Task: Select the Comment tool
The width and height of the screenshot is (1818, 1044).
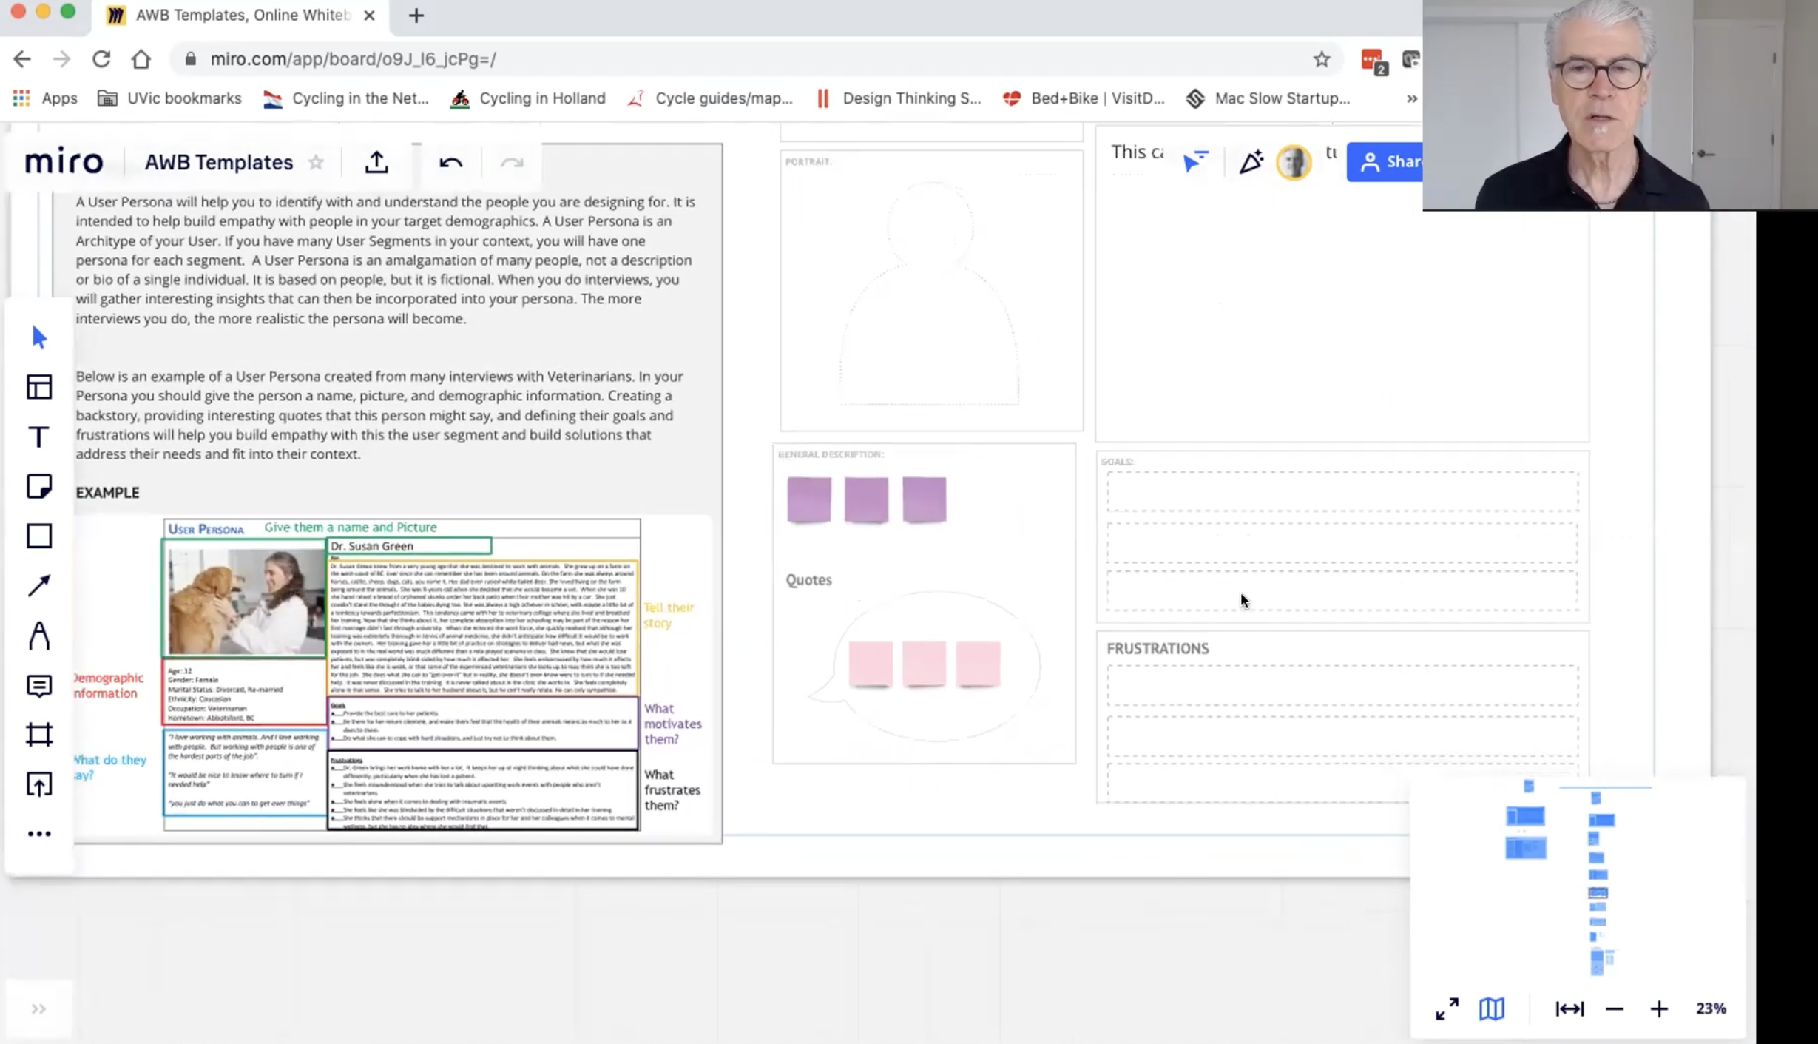Action: pyautogui.click(x=39, y=685)
